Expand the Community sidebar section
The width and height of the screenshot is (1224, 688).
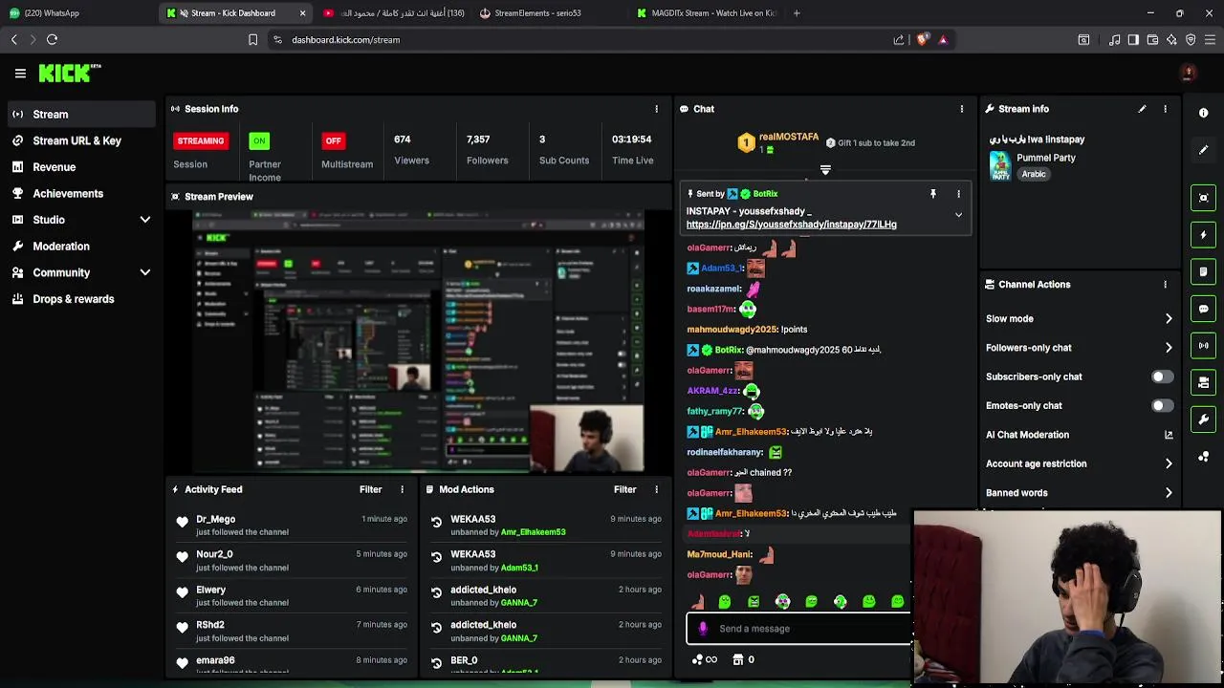(x=81, y=272)
